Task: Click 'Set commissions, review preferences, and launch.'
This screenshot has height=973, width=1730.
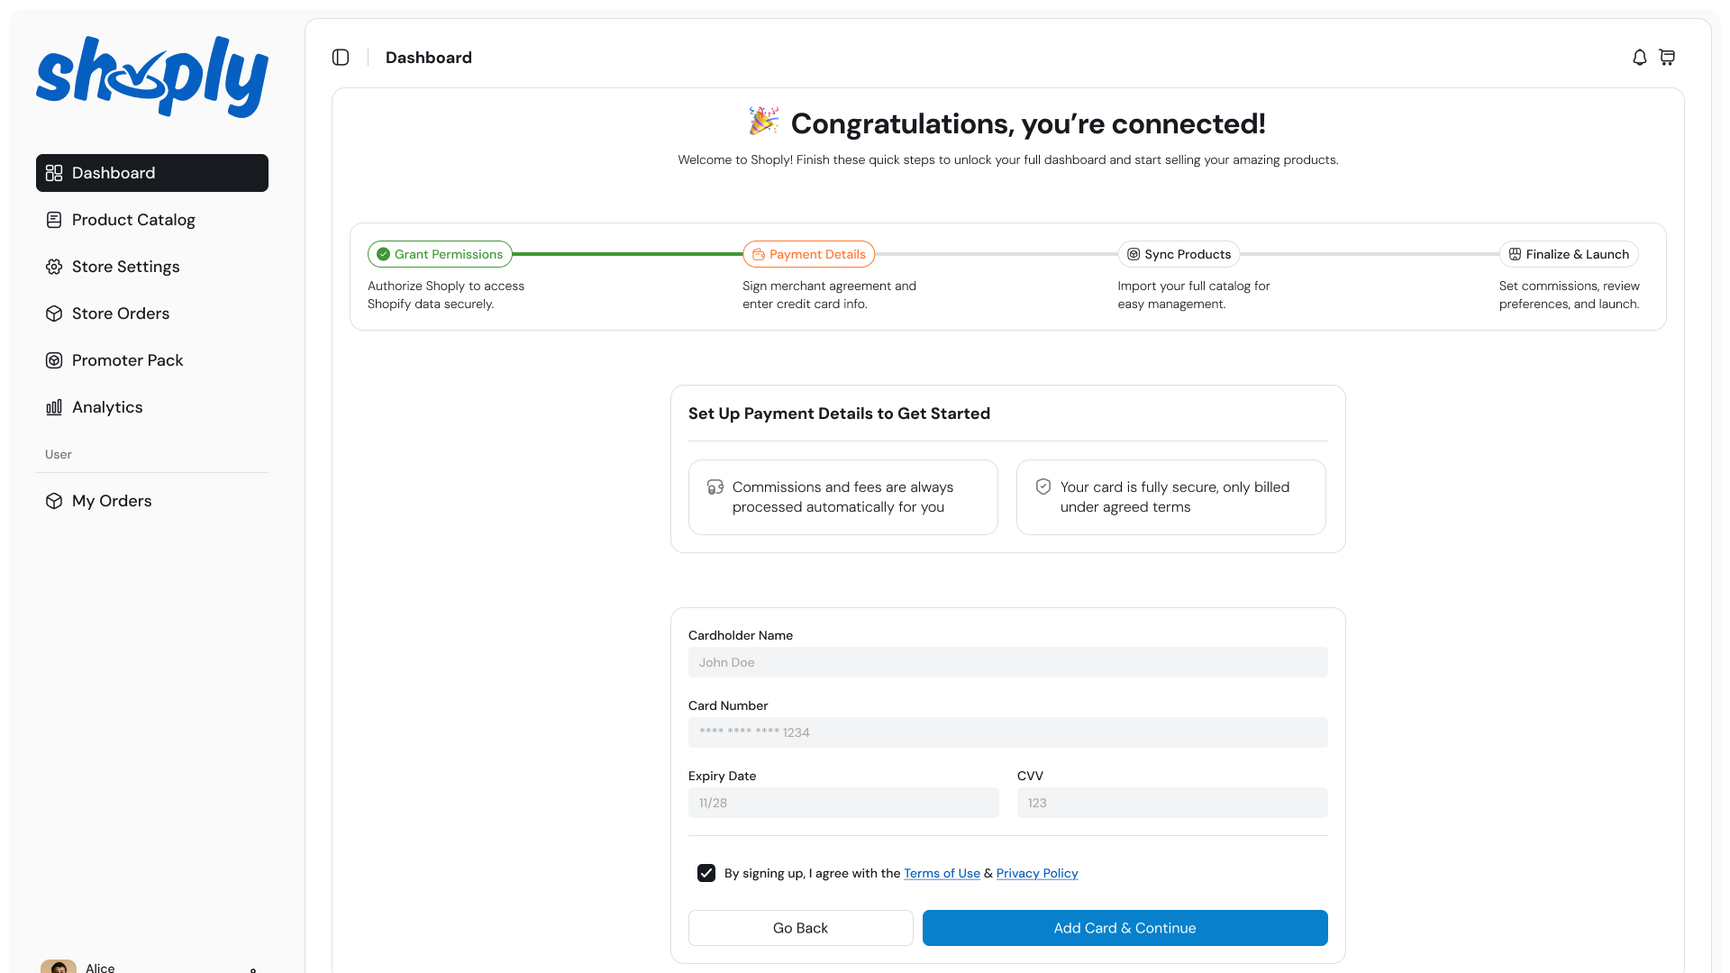Action: (x=1570, y=295)
